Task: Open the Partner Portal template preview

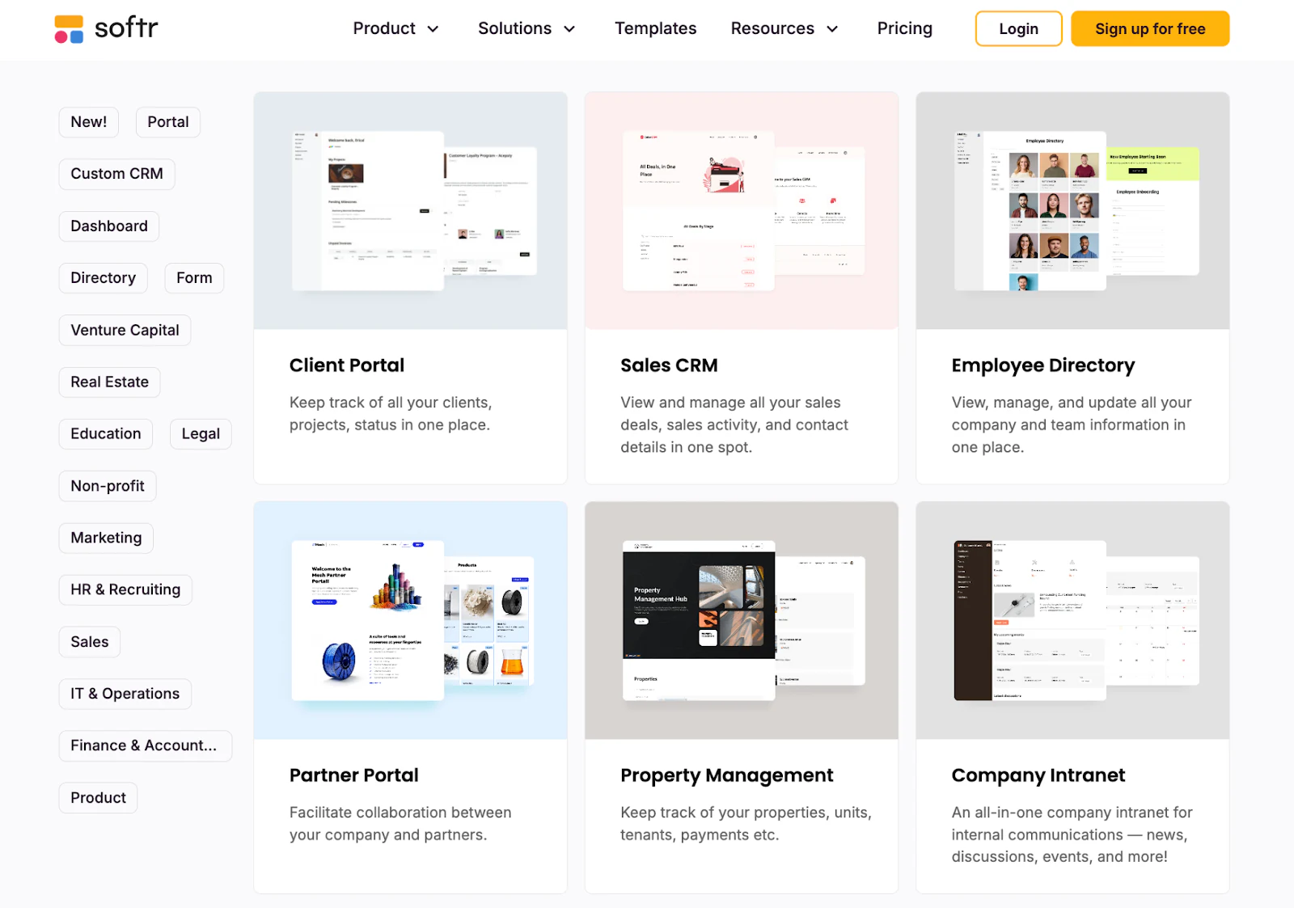Action: point(411,620)
